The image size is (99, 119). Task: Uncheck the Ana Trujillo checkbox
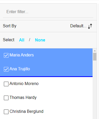click(6, 69)
